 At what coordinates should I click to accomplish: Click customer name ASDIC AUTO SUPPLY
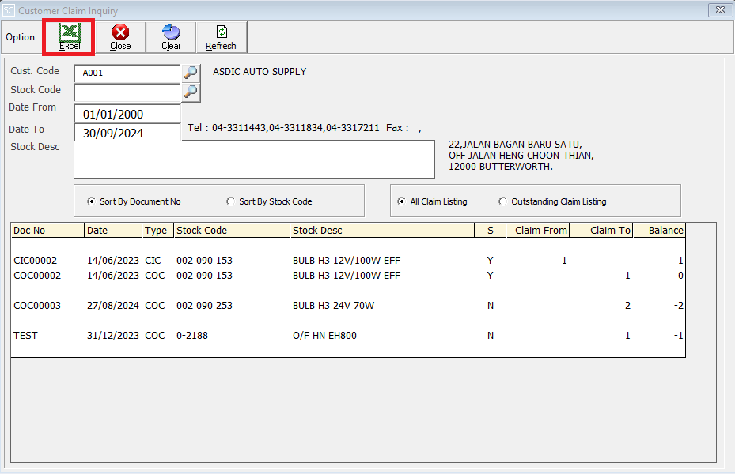point(260,72)
